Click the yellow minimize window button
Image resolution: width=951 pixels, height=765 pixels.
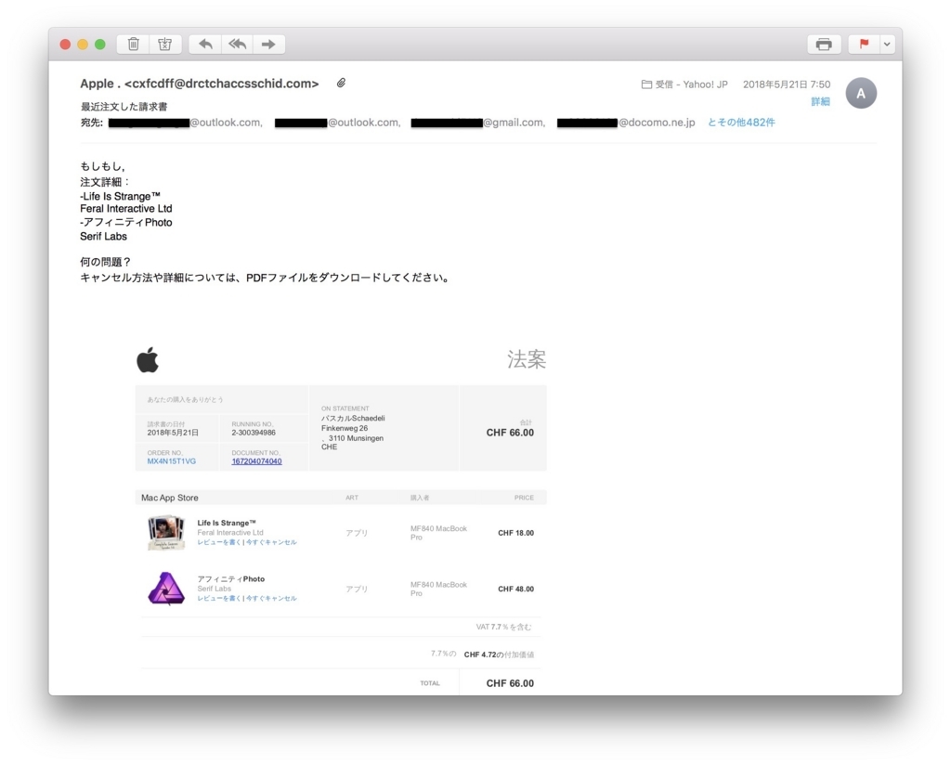coord(83,45)
